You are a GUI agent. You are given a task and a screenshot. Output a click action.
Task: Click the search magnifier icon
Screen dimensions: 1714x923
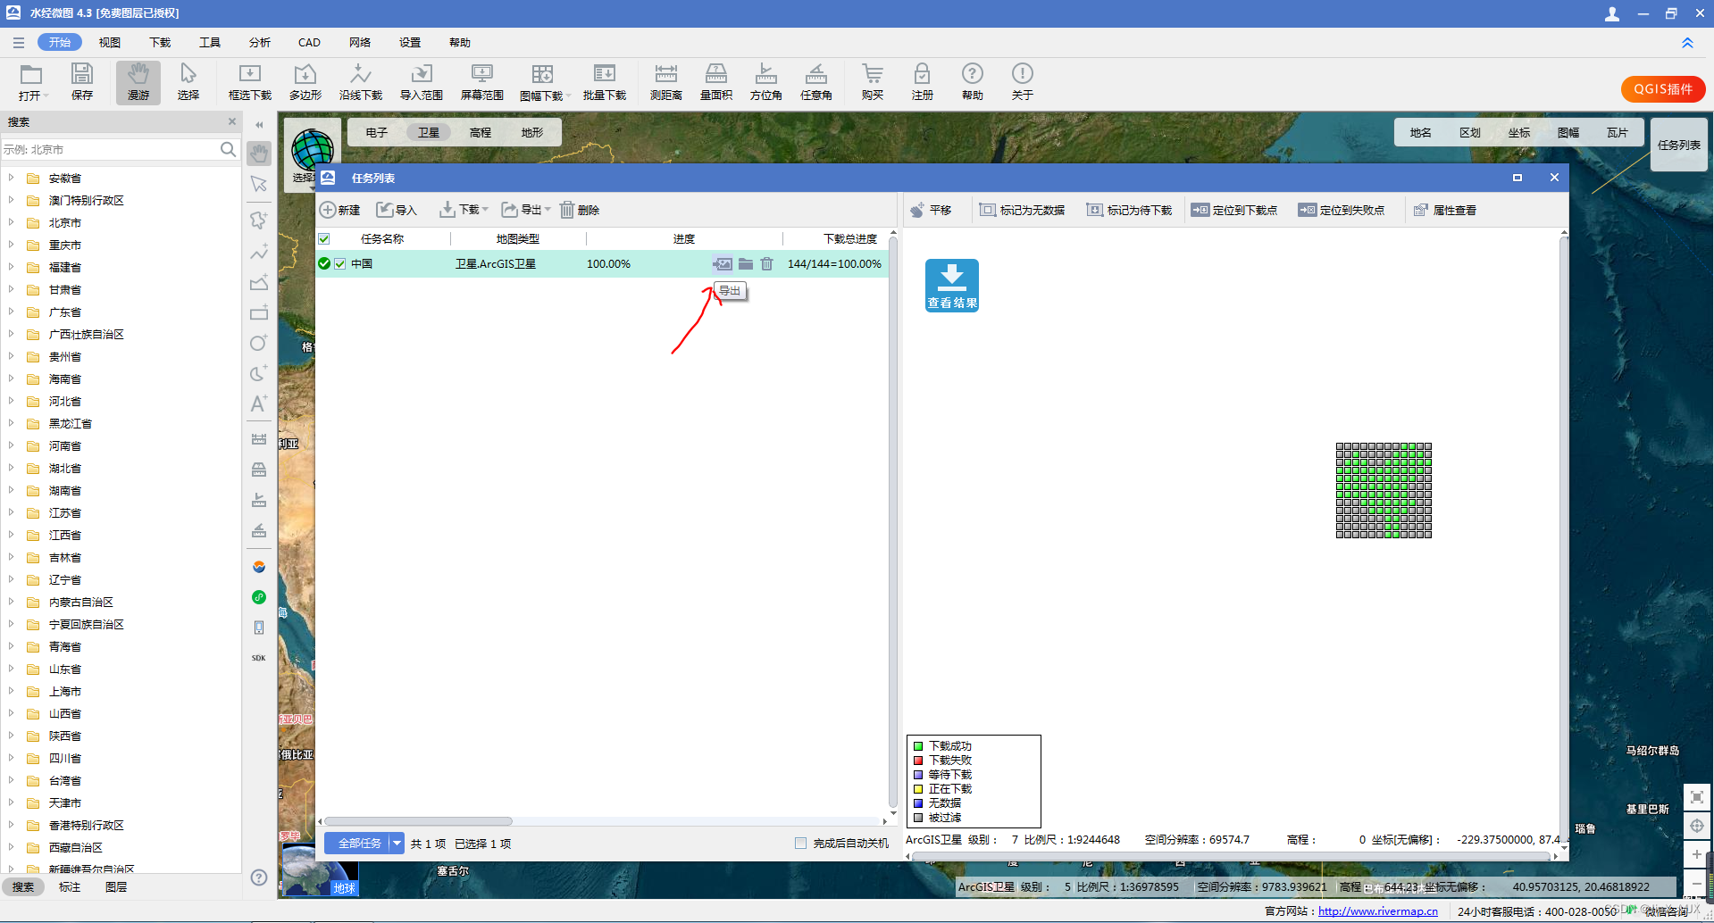pos(228,149)
